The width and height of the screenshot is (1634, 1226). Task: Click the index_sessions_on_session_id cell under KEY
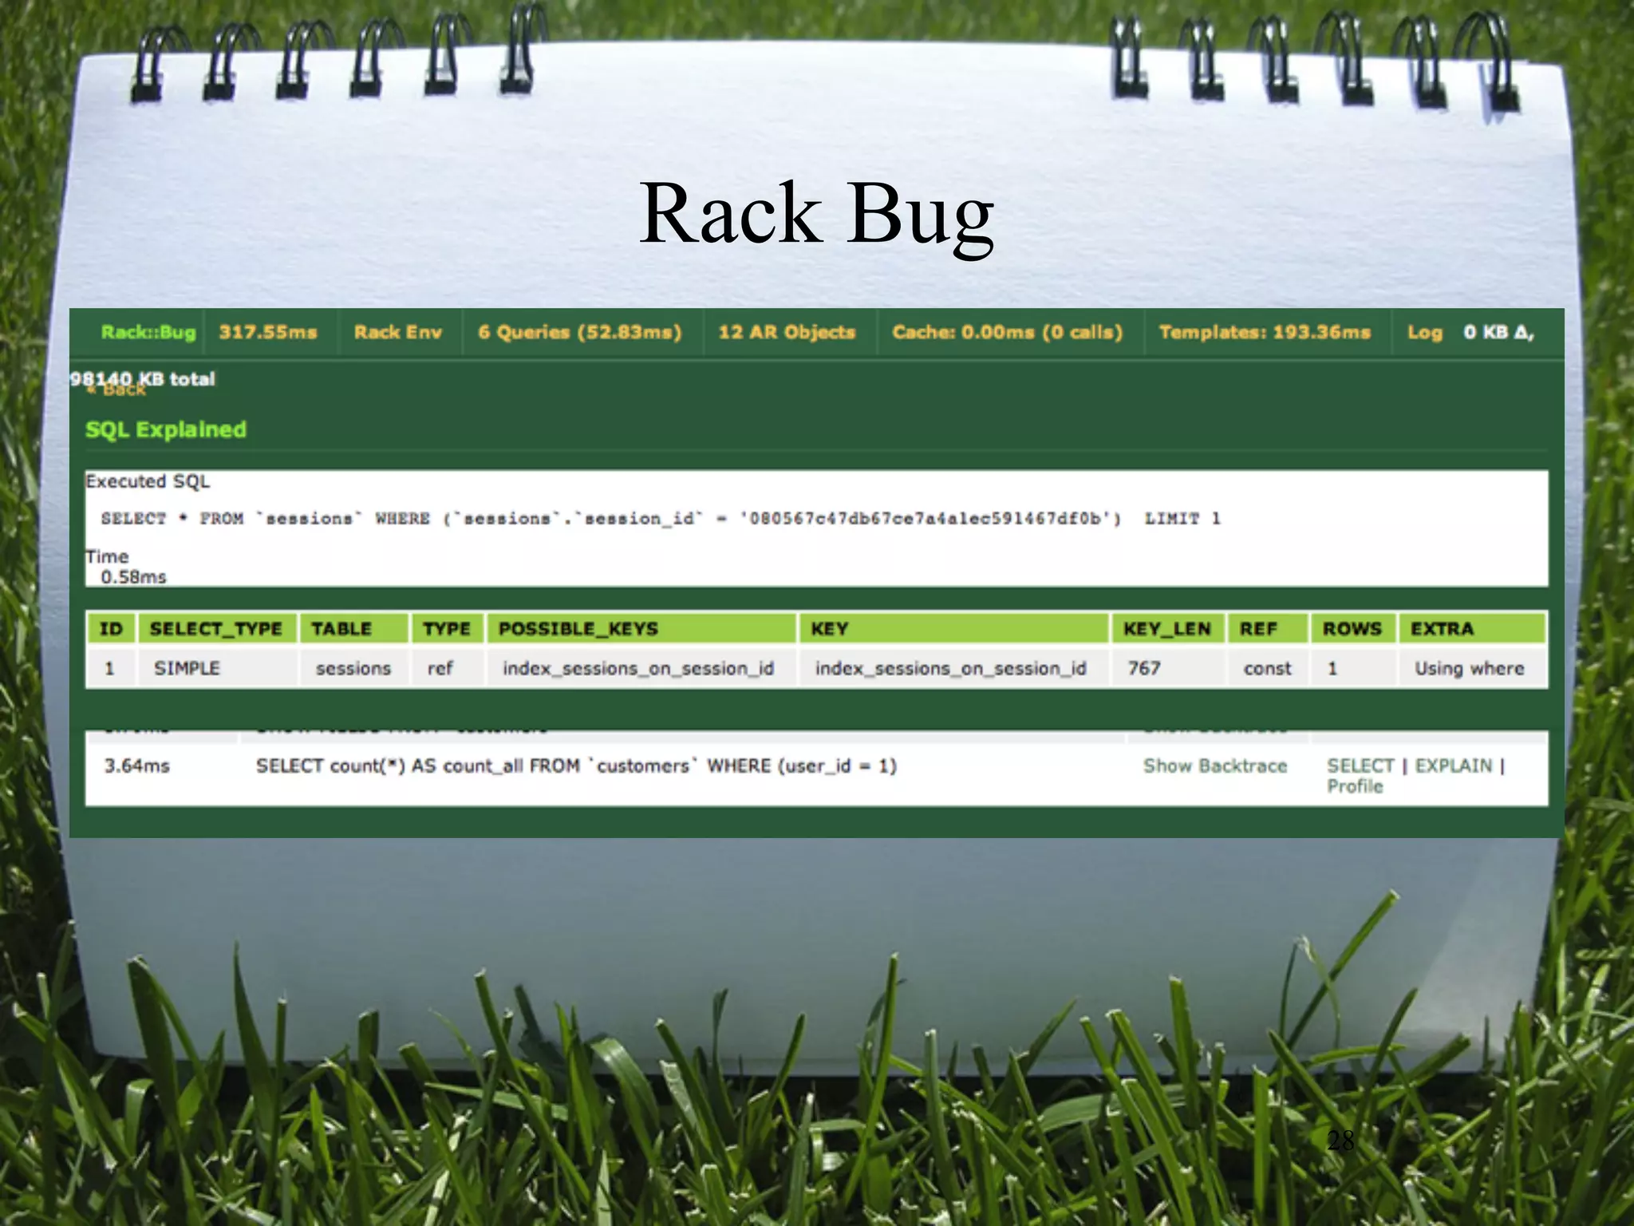click(950, 668)
